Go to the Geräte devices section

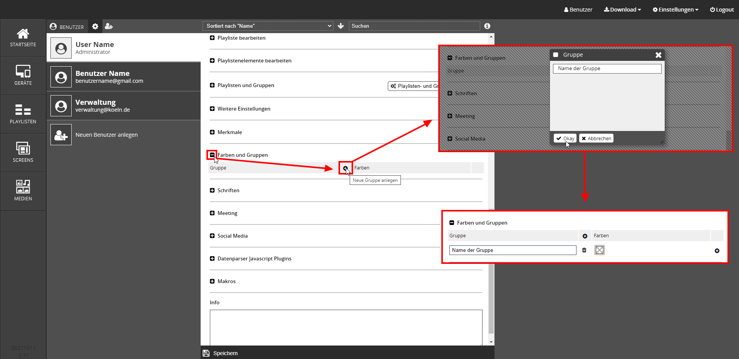point(23,75)
